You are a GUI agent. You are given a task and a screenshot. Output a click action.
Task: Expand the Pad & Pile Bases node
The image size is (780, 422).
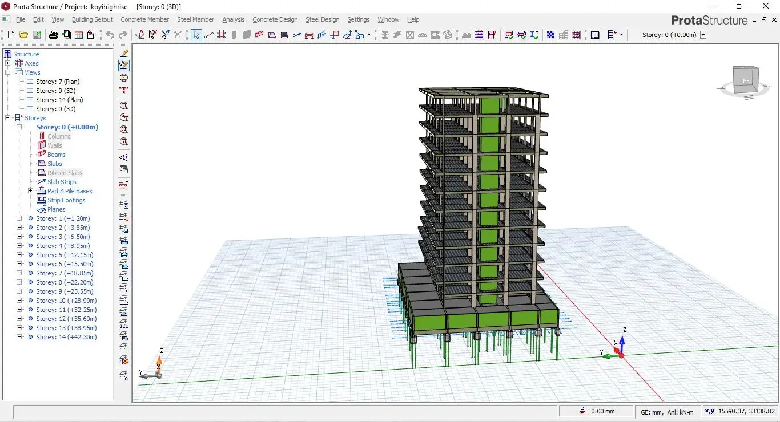pos(30,191)
